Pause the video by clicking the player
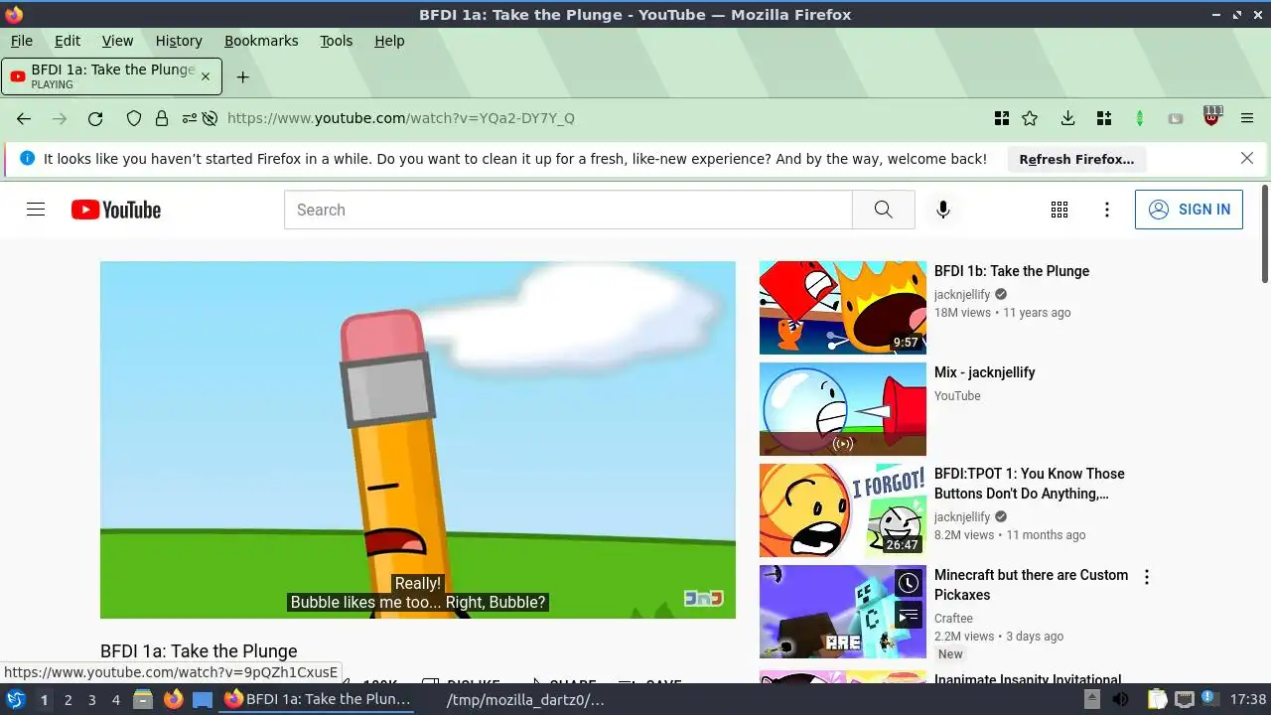This screenshot has width=1271, height=715. click(418, 440)
